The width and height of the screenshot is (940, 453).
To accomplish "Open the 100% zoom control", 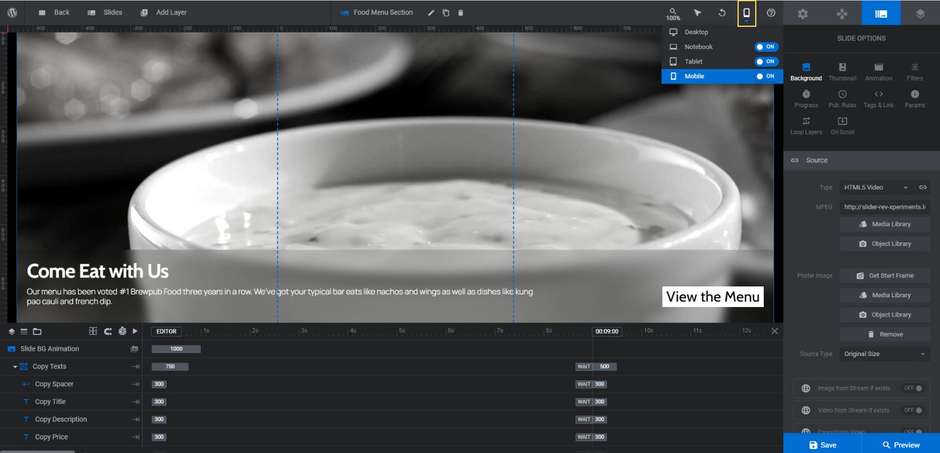I will pyautogui.click(x=673, y=14).
